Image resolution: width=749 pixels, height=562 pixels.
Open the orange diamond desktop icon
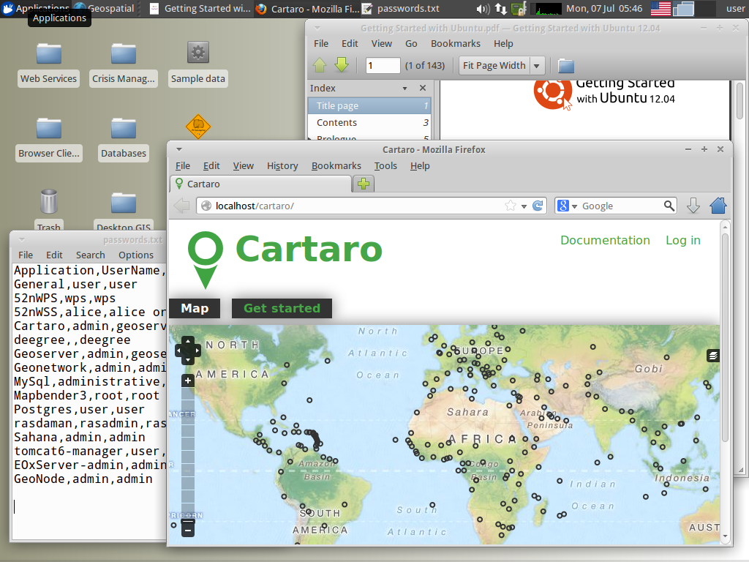197,127
